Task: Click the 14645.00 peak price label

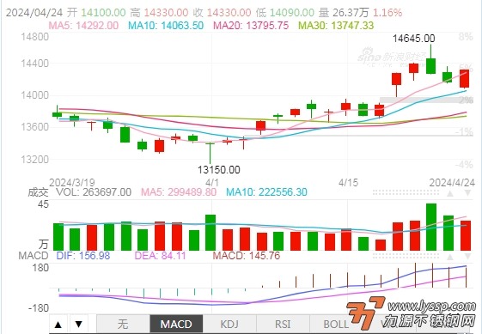Action: click(x=414, y=39)
